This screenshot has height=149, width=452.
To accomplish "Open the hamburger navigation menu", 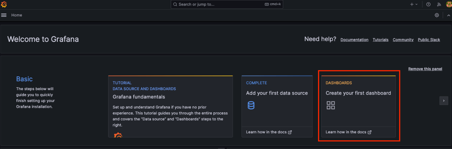I will [x=4, y=15].
